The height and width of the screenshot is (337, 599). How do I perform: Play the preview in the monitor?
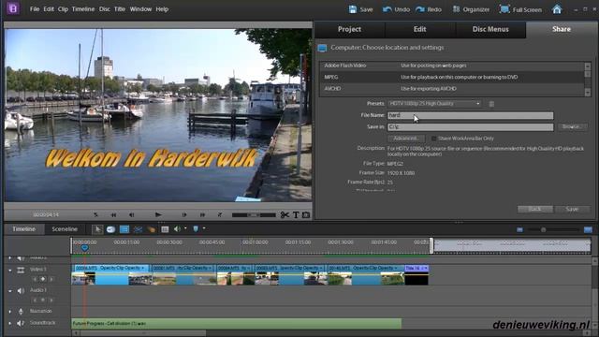coord(158,214)
